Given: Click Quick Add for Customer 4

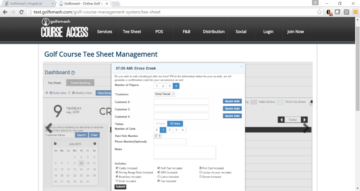Looking at the screenshot, I should point(232,116).
